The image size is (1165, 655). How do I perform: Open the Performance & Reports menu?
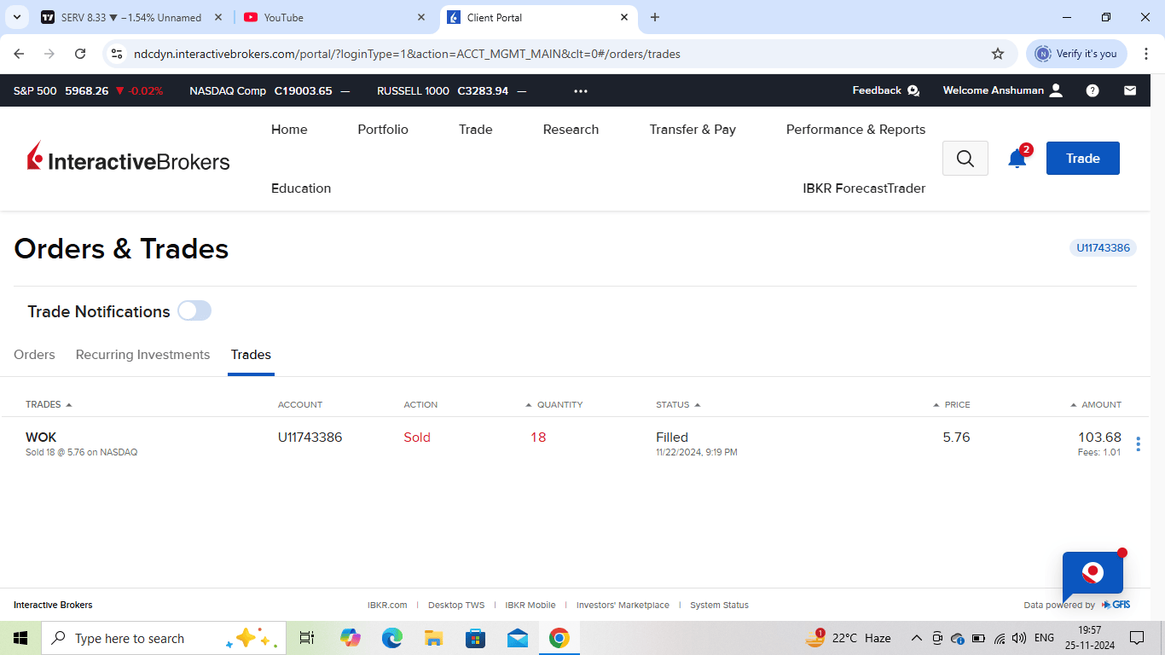click(855, 130)
